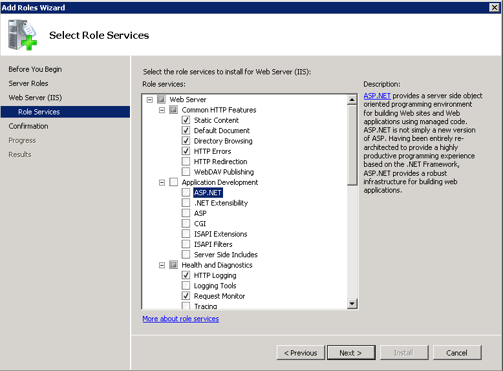Toggle the Web Server parent checkbox

click(x=162, y=100)
